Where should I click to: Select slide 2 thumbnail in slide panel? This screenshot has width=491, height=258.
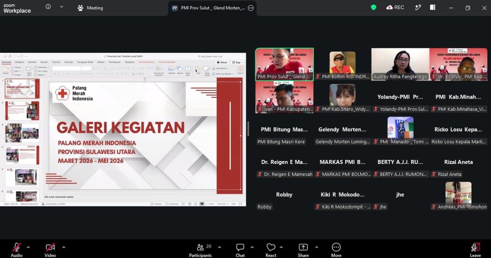click(x=22, y=111)
